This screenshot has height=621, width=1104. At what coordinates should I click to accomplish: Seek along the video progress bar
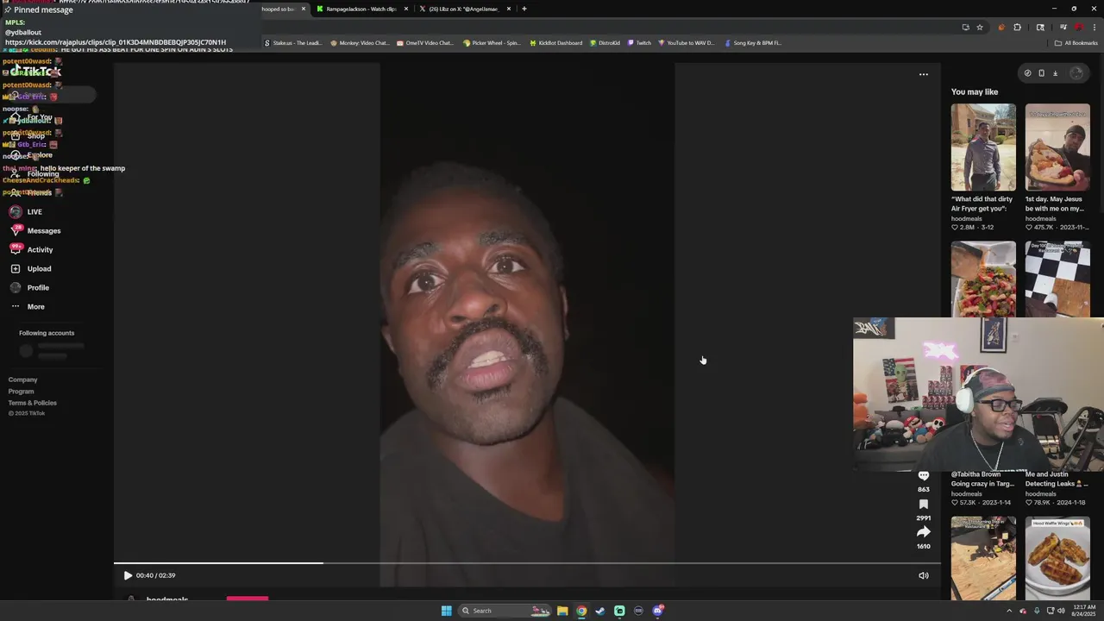point(526,563)
